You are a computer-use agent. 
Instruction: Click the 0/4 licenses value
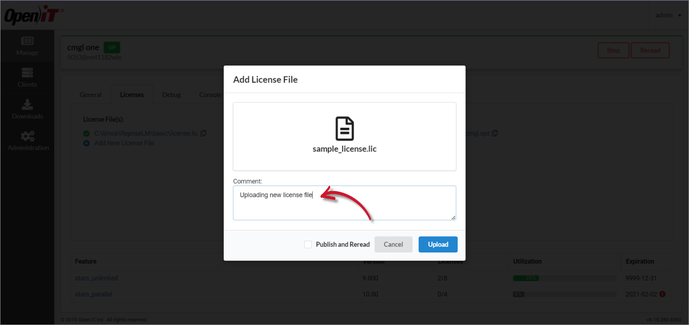(x=443, y=294)
